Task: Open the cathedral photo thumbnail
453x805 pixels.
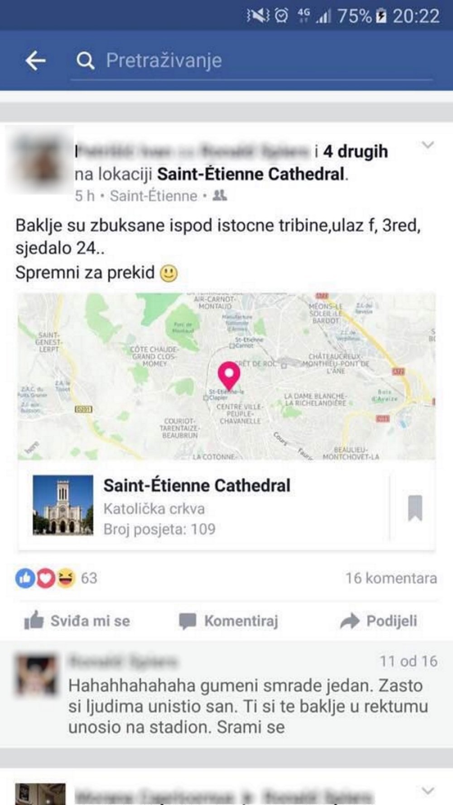Action: pyautogui.click(x=63, y=505)
